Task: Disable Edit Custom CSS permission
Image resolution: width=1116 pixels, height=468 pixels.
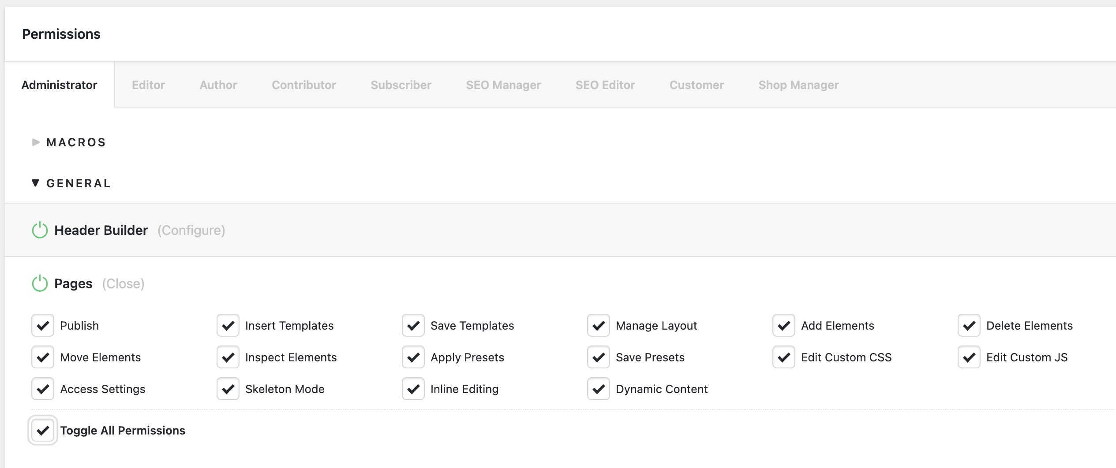Action: point(784,357)
